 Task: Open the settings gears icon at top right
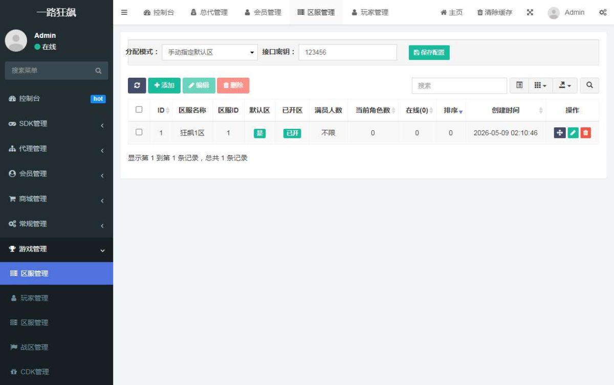click(603, 12)
